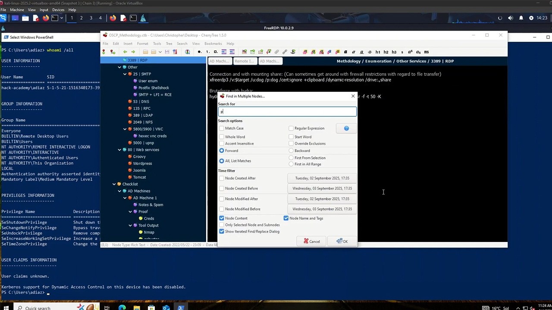
Task: Enable the Whole Word checkbox
Action: tap(222, 137)
